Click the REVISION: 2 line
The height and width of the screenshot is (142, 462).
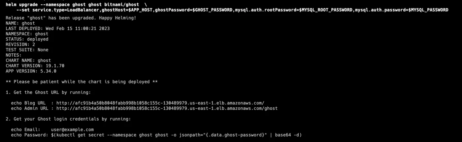pyautogui.click(x=20, y=44)
